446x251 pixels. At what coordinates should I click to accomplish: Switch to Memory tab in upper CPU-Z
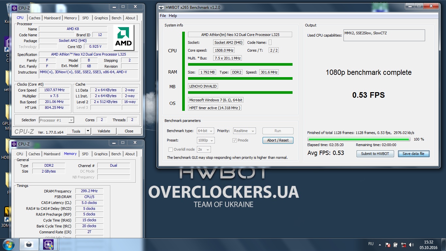pyautogui.click(x=71, y=18)
